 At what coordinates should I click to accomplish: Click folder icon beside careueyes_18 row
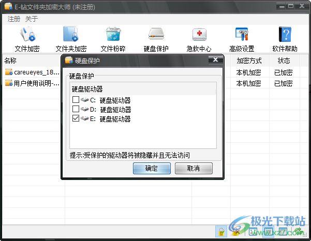pyautogui.click(x=9, y=72)
